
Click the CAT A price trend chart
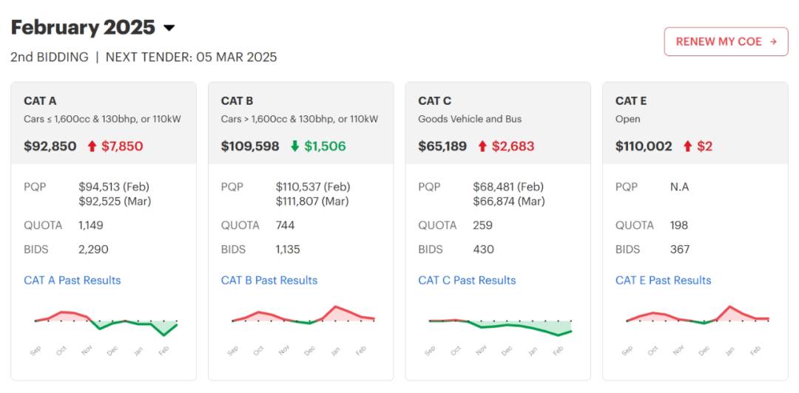pyautogui.click(x=104, y=323)
